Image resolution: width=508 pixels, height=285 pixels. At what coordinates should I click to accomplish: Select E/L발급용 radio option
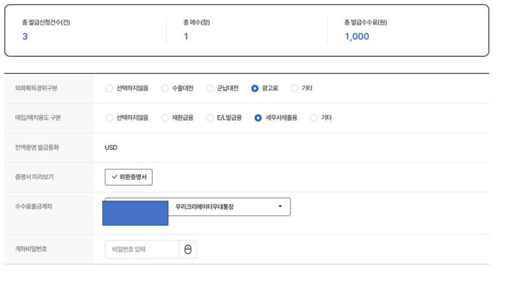click(210, 118)
